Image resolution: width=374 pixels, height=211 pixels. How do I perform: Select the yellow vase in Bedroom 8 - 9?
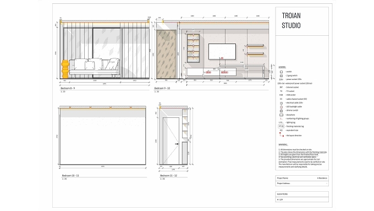(65, 69)
